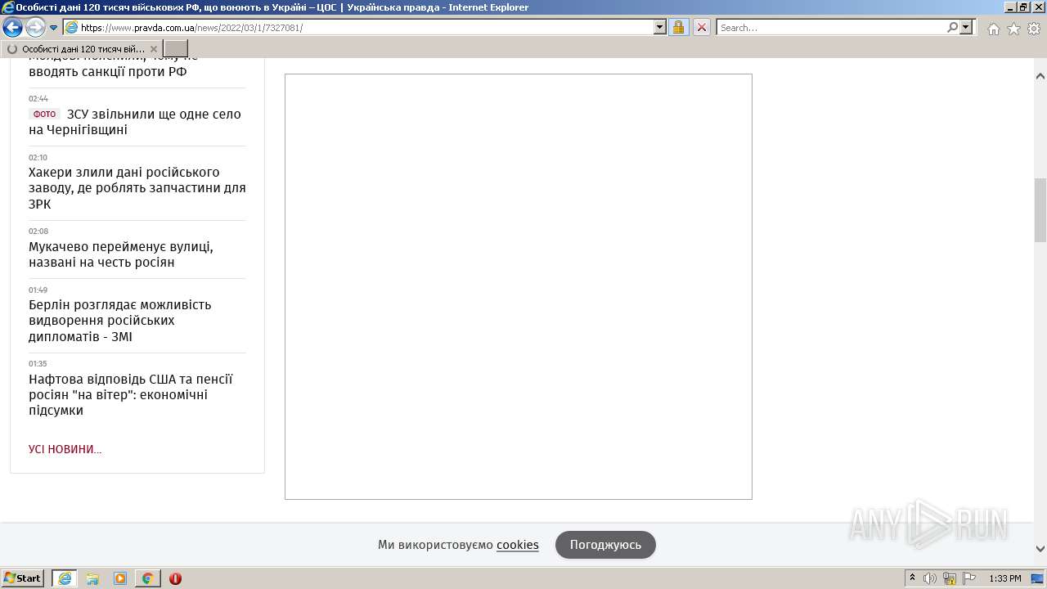Image resolution: width=1047 pixels, height=589 pixels.
Task: Click the 'УСІ НОВИНИ...' link
Action: pyautogui.click(x=65, y=449)
